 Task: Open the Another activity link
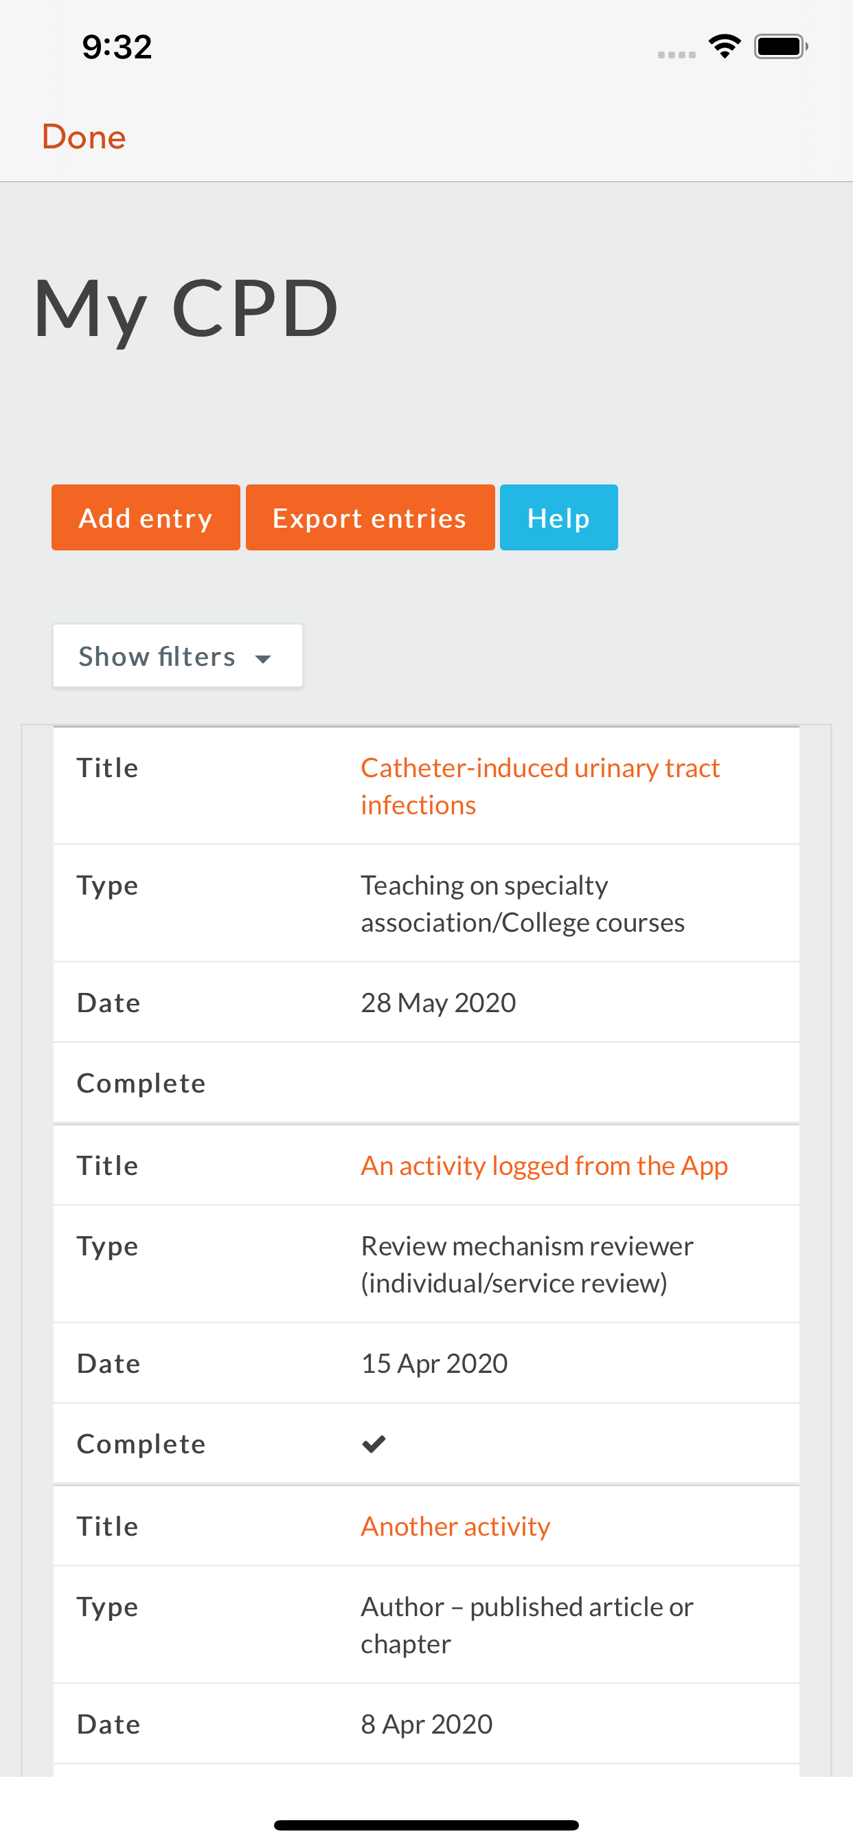[455, 1526]
